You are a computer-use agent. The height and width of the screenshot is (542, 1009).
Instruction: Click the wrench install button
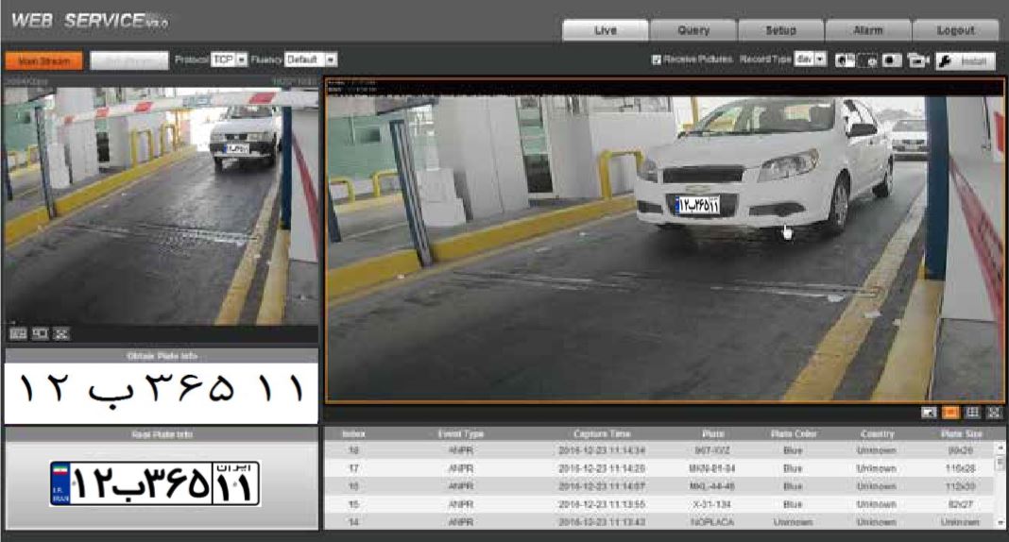click(966, 61)
